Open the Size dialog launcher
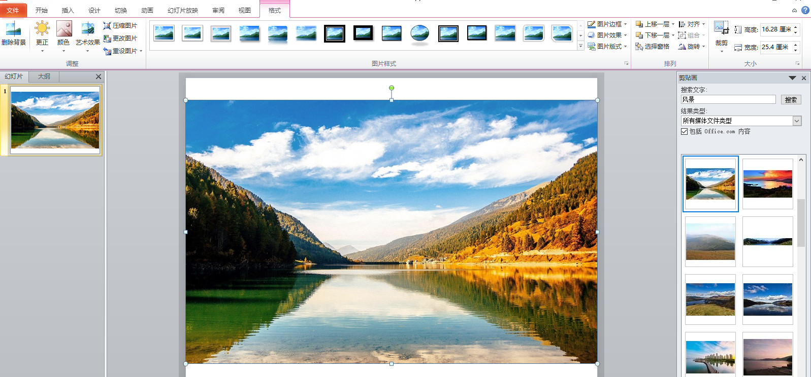811x377 pixels. pos(797,63)
